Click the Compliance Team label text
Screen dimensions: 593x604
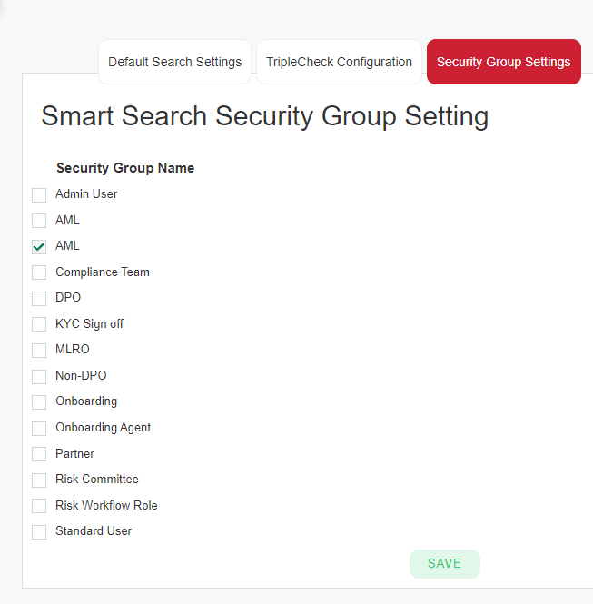pyautogui.click(x=103, y=272)
